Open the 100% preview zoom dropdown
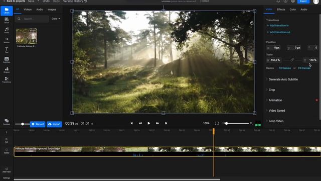 pos(206,123)
